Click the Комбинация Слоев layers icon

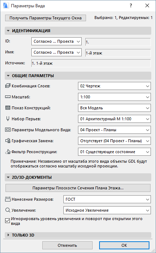[x=8, y=86]
